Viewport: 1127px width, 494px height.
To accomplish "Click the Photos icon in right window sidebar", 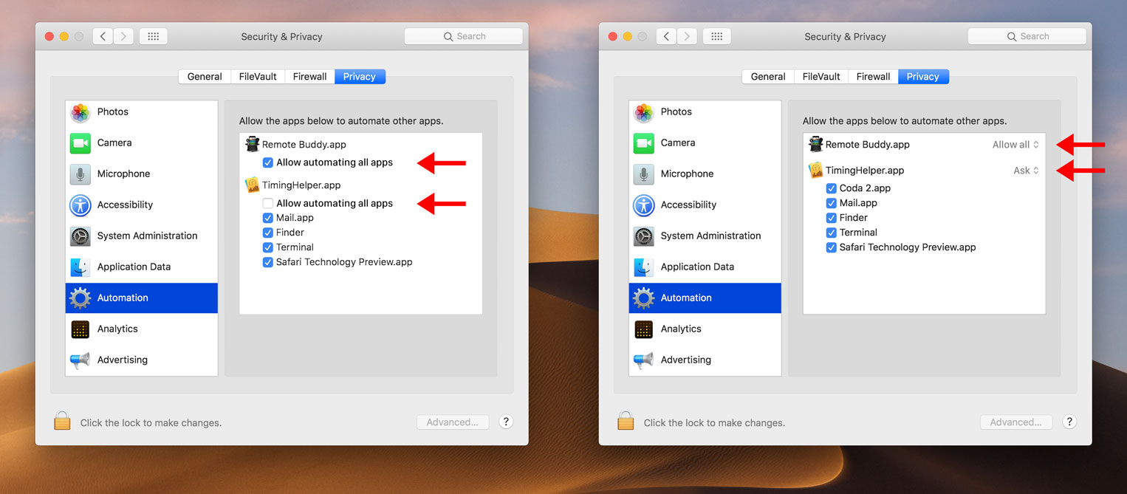I will tap(644, 112).
